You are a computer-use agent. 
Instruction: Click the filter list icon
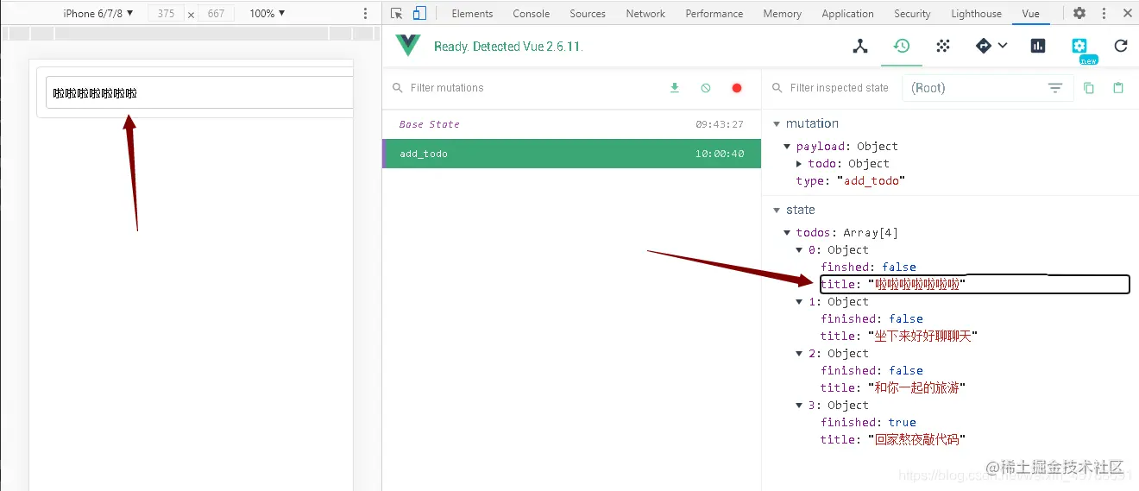point(1055,88)
